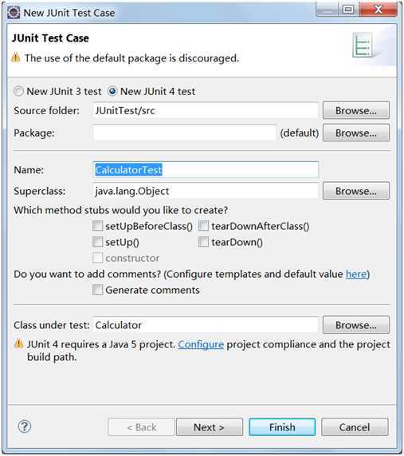Toggle the Generate comments checkbox
This screenshot has height=456, width=404.
97,290
